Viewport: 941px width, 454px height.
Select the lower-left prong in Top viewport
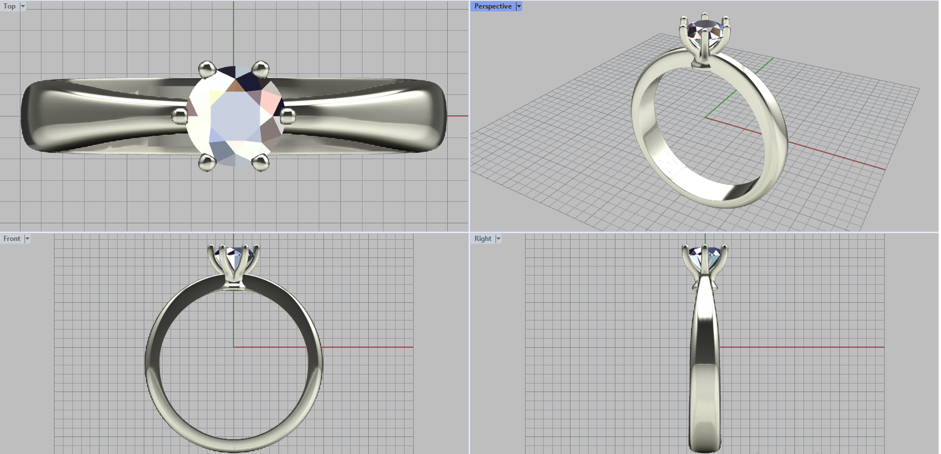[x=206, y=162]
